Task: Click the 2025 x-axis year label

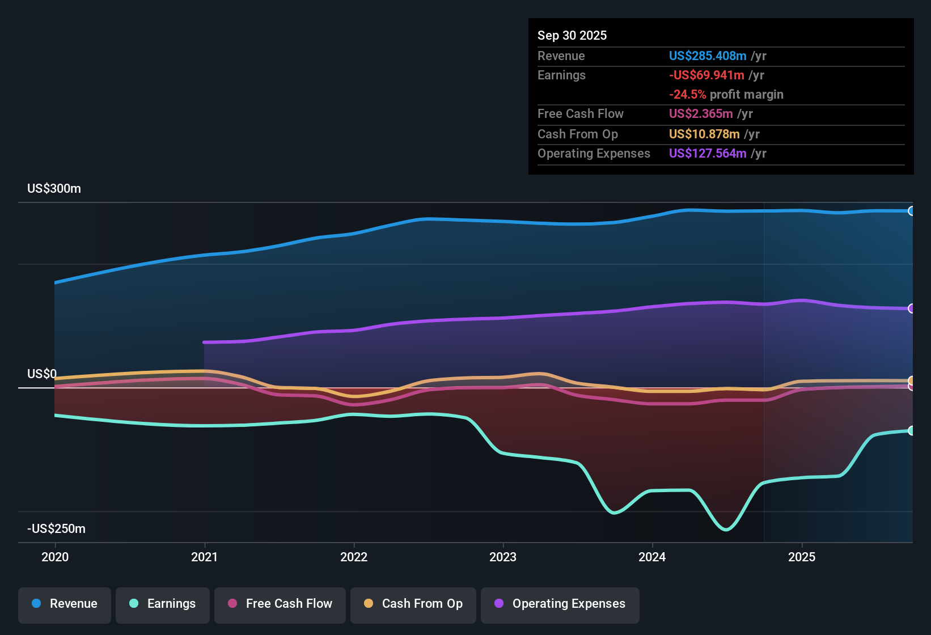Action: (x=802, y=557)
